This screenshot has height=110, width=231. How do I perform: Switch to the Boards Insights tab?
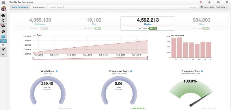click(x=39, y=7)
